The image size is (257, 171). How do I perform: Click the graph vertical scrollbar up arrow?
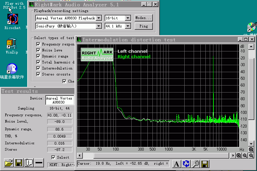tap(251, 47)
